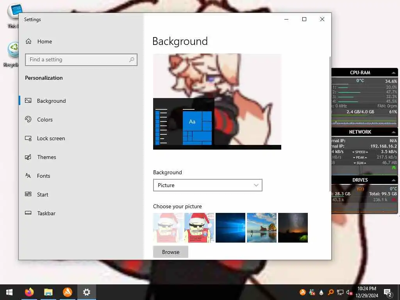Click the colorful tray icon with red X

[312, 292]
